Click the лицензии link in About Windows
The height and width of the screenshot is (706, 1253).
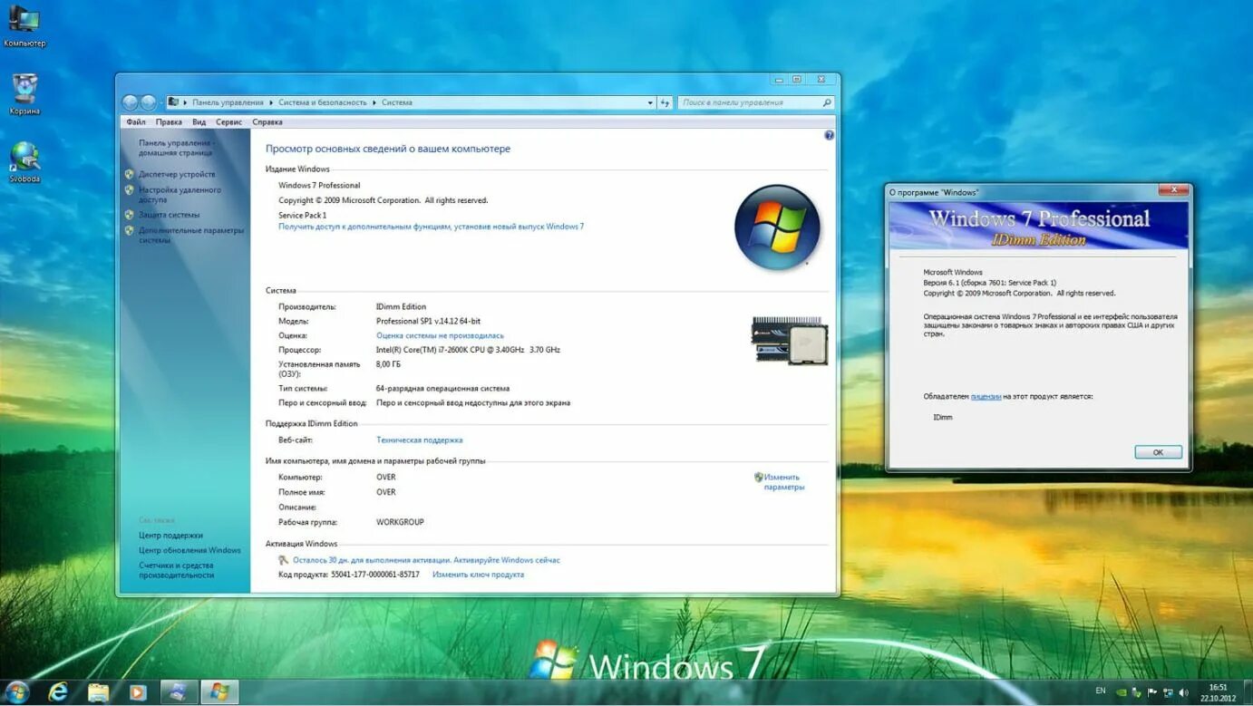pyautogui.click(x=986, y=397)
